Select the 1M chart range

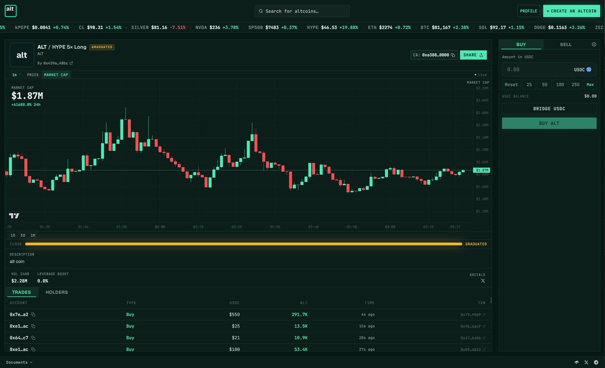[33, 235]
